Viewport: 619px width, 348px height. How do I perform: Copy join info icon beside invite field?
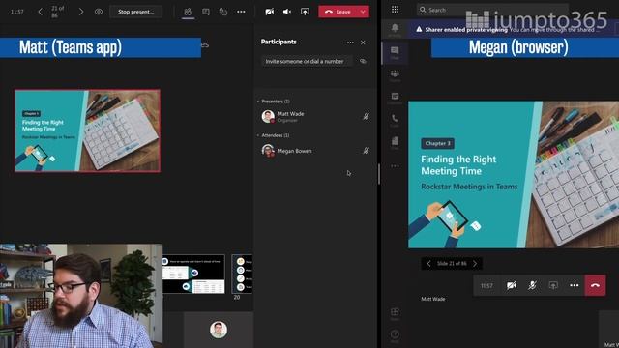click(x=363, y=61)
